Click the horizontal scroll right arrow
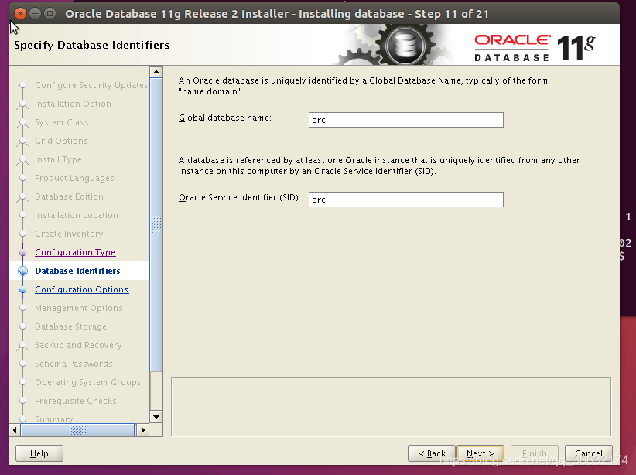The width and height of the screenshot is (636, 475). pyautogui.click(x=142, y=430)
